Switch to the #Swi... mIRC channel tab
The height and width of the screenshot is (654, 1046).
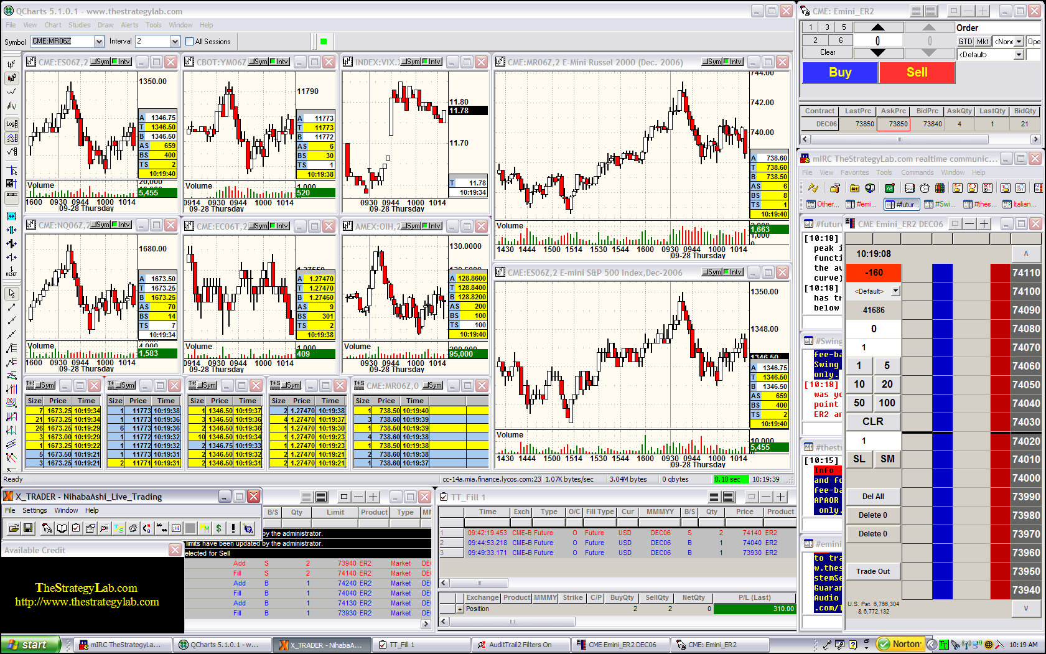point(939,204)
